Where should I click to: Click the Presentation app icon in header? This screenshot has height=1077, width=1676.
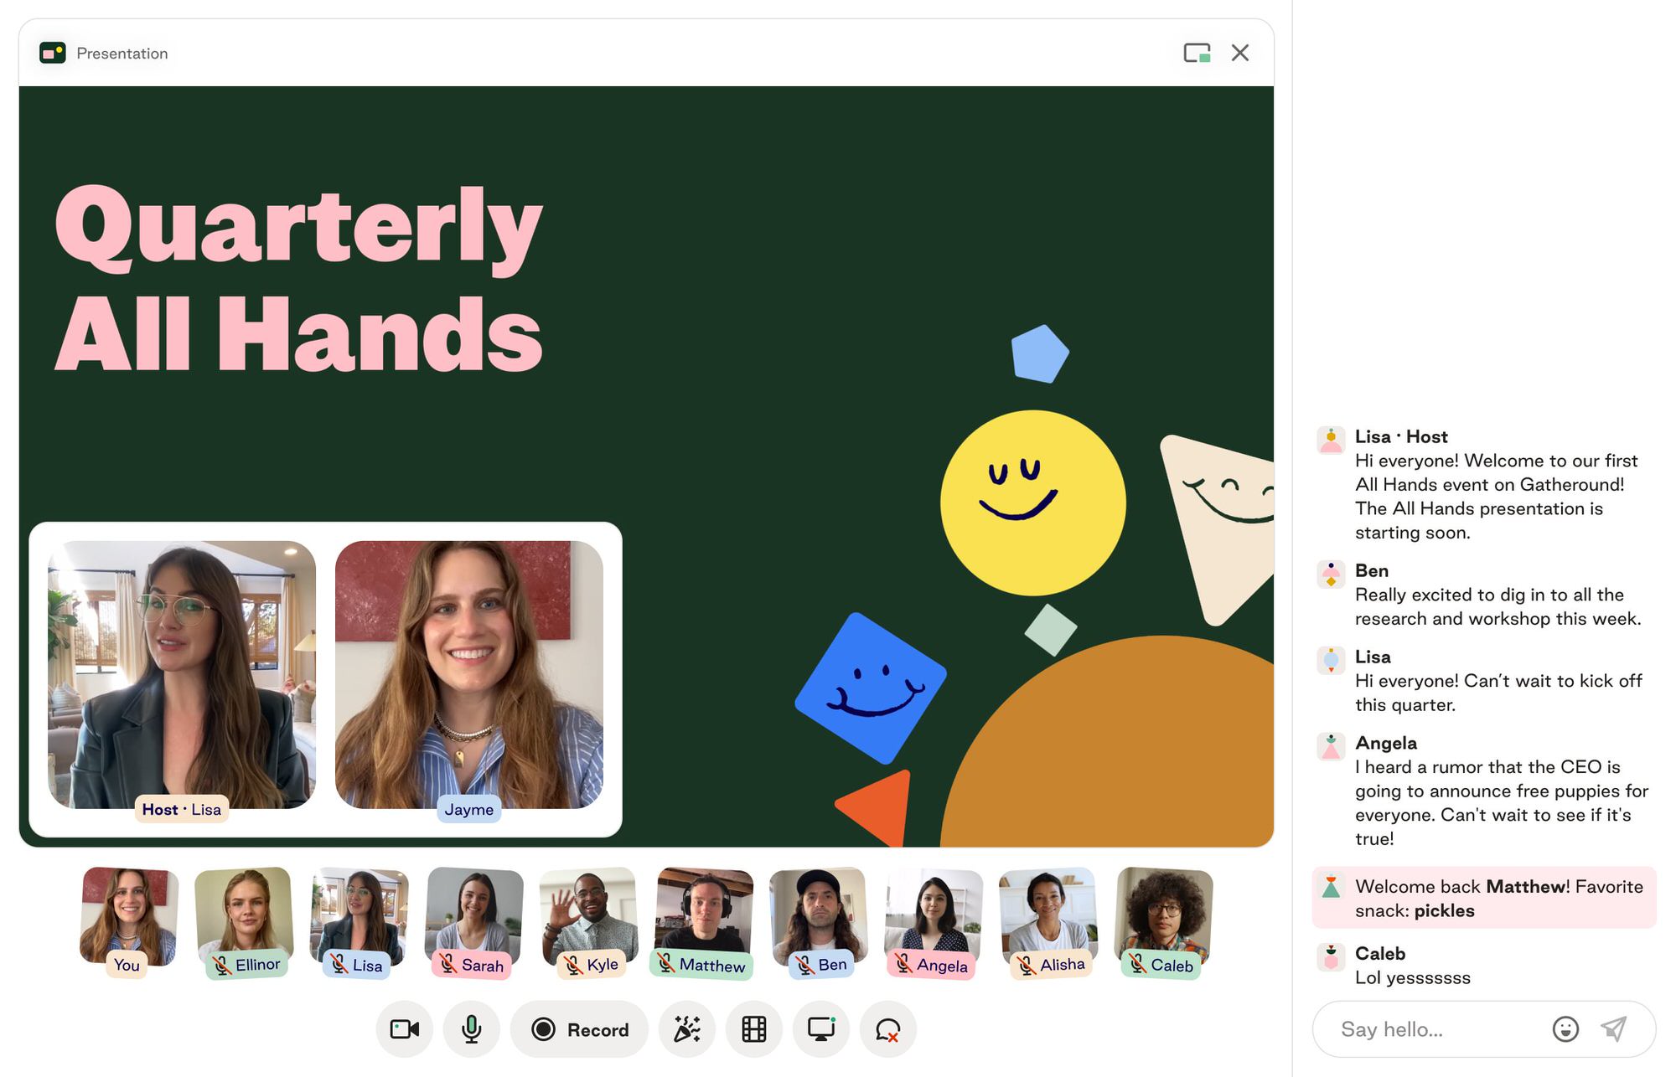(x=53, y=53)
